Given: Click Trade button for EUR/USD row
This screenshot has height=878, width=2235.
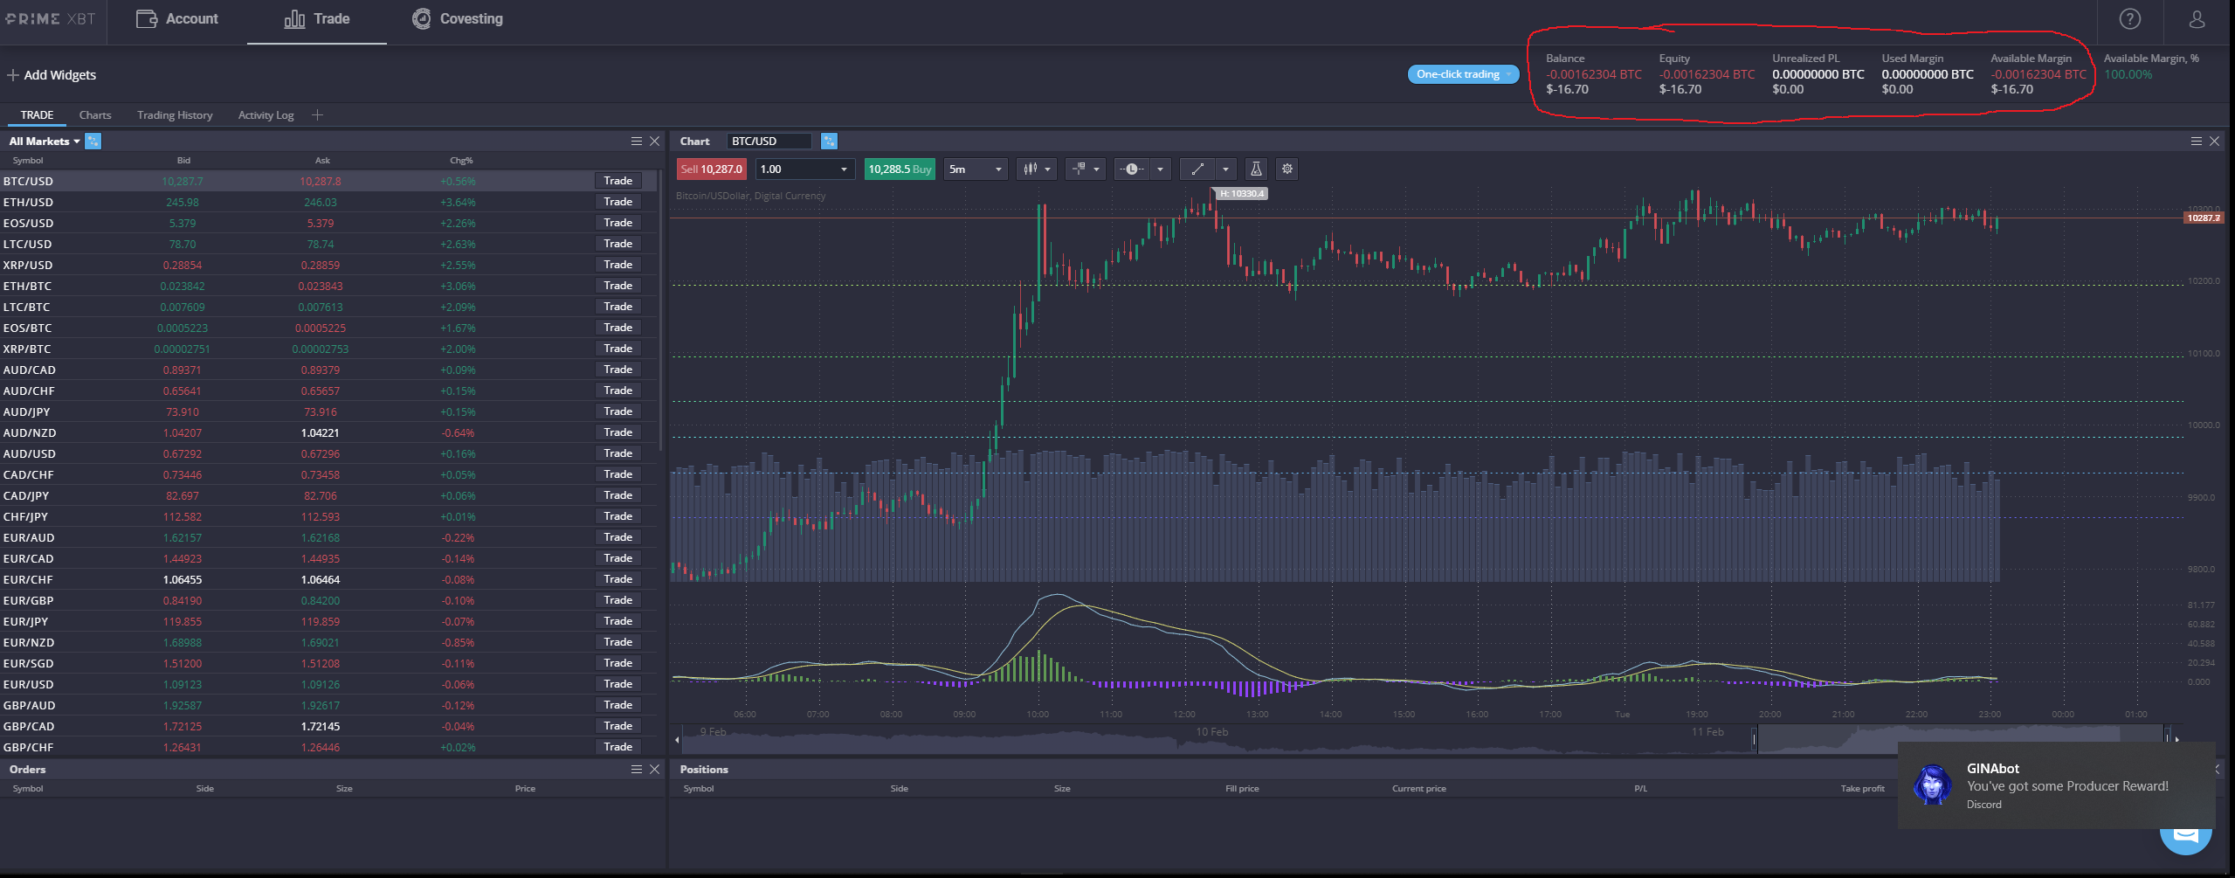Looking at the screenshot, I should coord(618,684).
